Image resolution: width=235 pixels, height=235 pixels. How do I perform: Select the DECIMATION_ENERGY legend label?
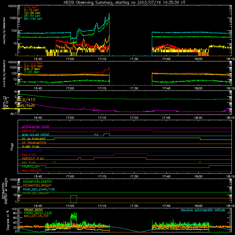tap(38, 182)
